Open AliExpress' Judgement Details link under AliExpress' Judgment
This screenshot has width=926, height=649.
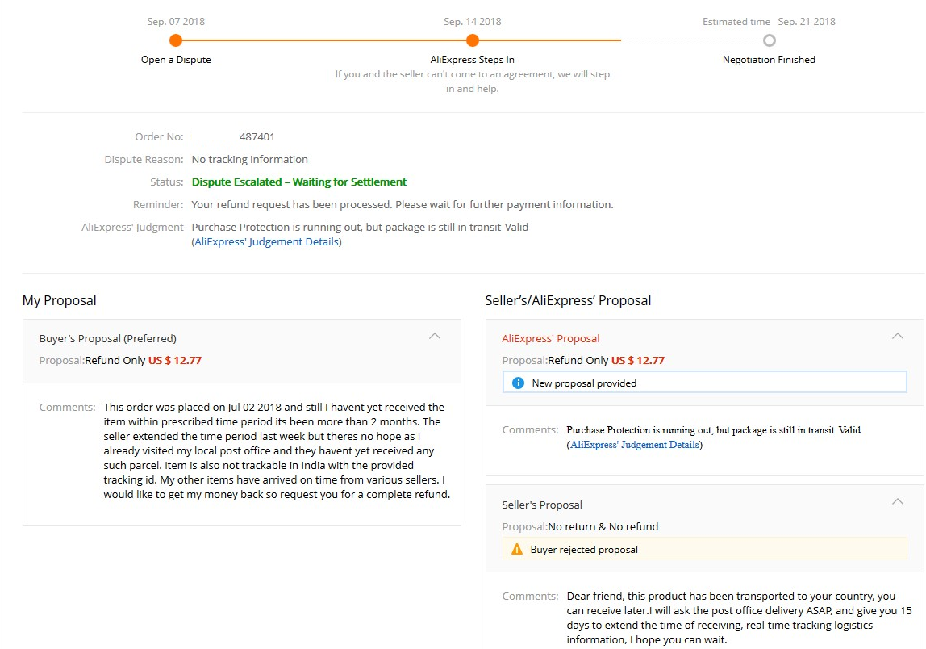coord(267,241)
